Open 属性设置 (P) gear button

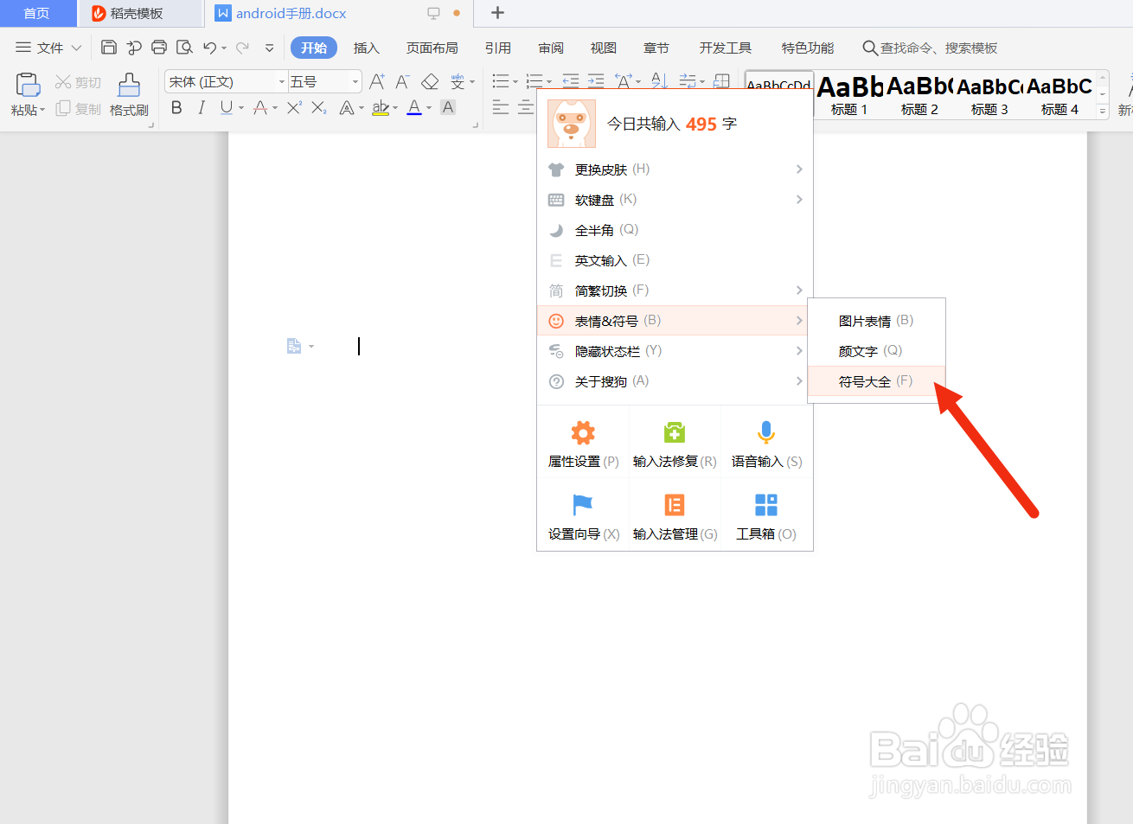(x=584, y=442)
